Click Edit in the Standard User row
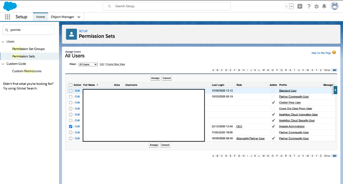 (78, 90)
